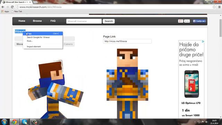Choose Search Google for 'Wirexia'
This screenshot has height=125, width=222.
(x=43, y=37)
